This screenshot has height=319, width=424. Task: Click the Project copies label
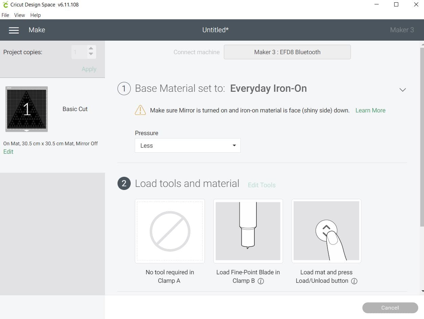[23, 52]
